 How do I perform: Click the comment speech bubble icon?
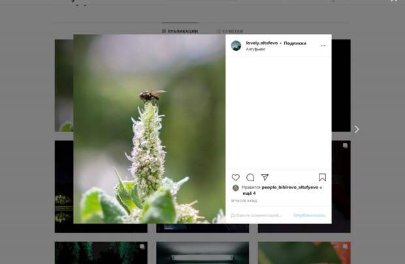tap(250, 177)
